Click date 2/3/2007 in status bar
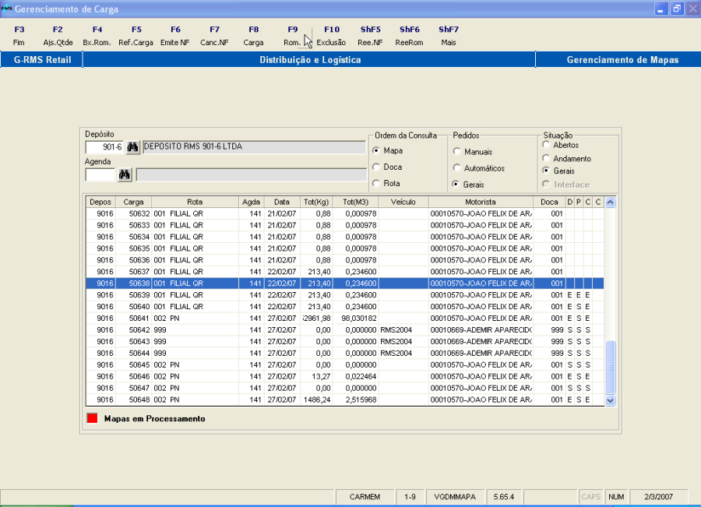Viewport: 701px width, 507px height. [x=658, y=497]
